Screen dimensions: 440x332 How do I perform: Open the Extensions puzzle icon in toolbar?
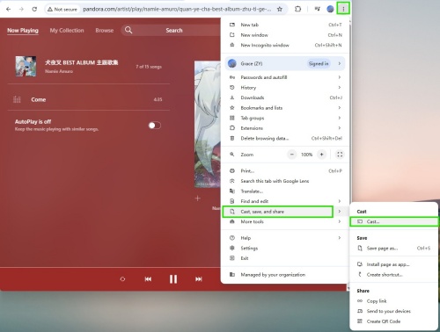297,9
